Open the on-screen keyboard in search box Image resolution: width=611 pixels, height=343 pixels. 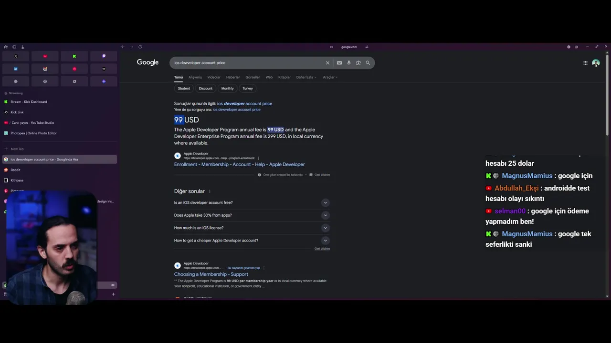coord(339,63)
